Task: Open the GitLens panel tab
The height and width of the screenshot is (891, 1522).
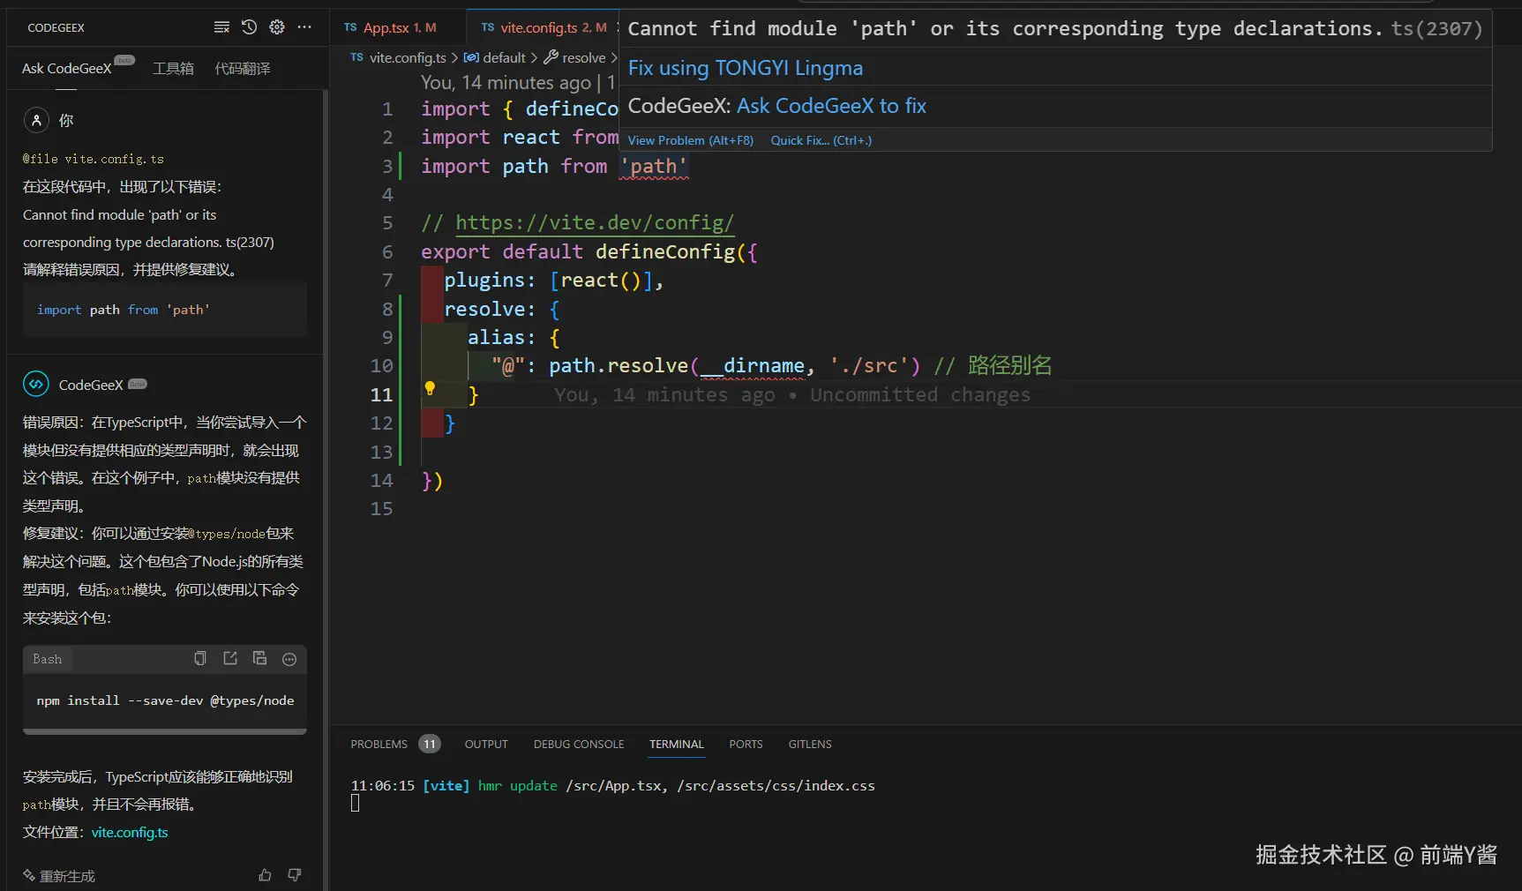Action: 810,744
